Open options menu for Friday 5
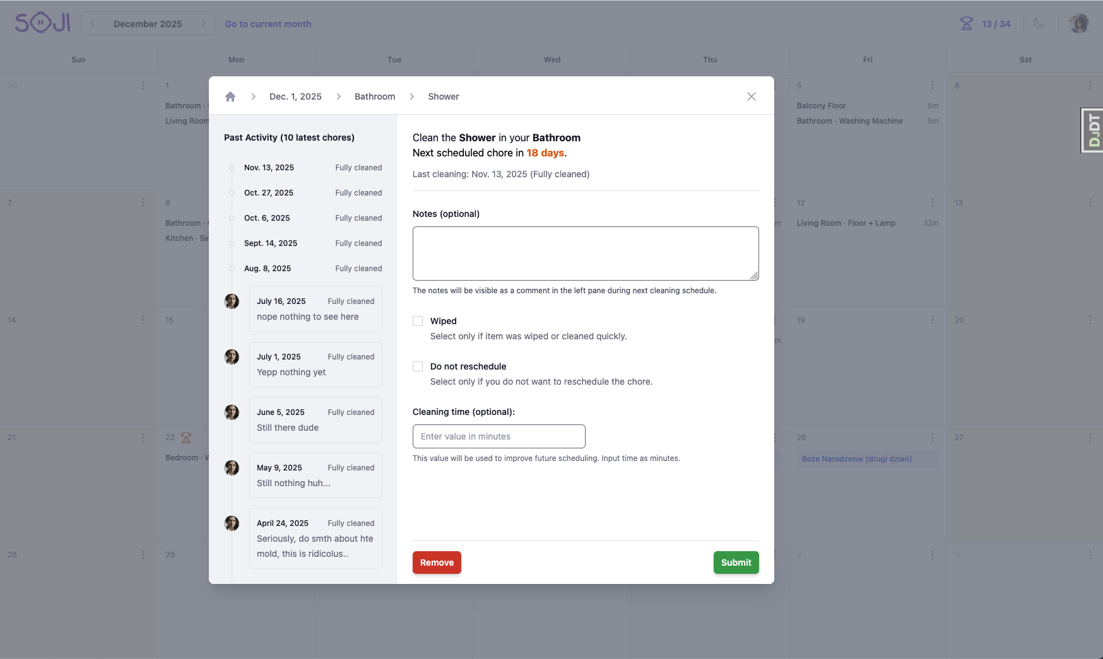1103x659 pixels. [x=932, y=85]
